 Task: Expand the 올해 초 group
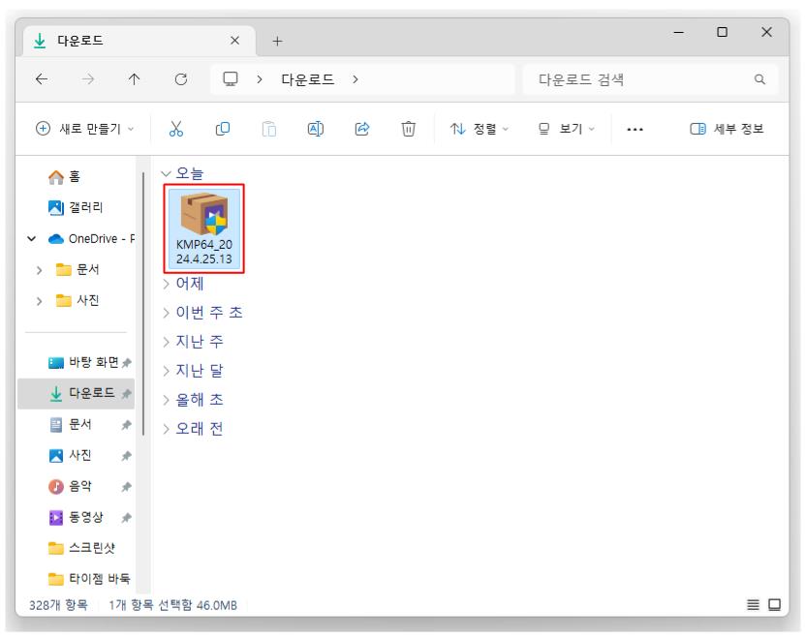166,400
